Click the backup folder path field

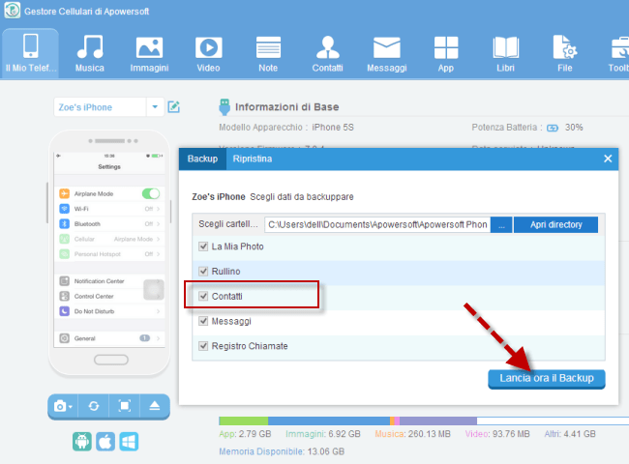(376, 224)
